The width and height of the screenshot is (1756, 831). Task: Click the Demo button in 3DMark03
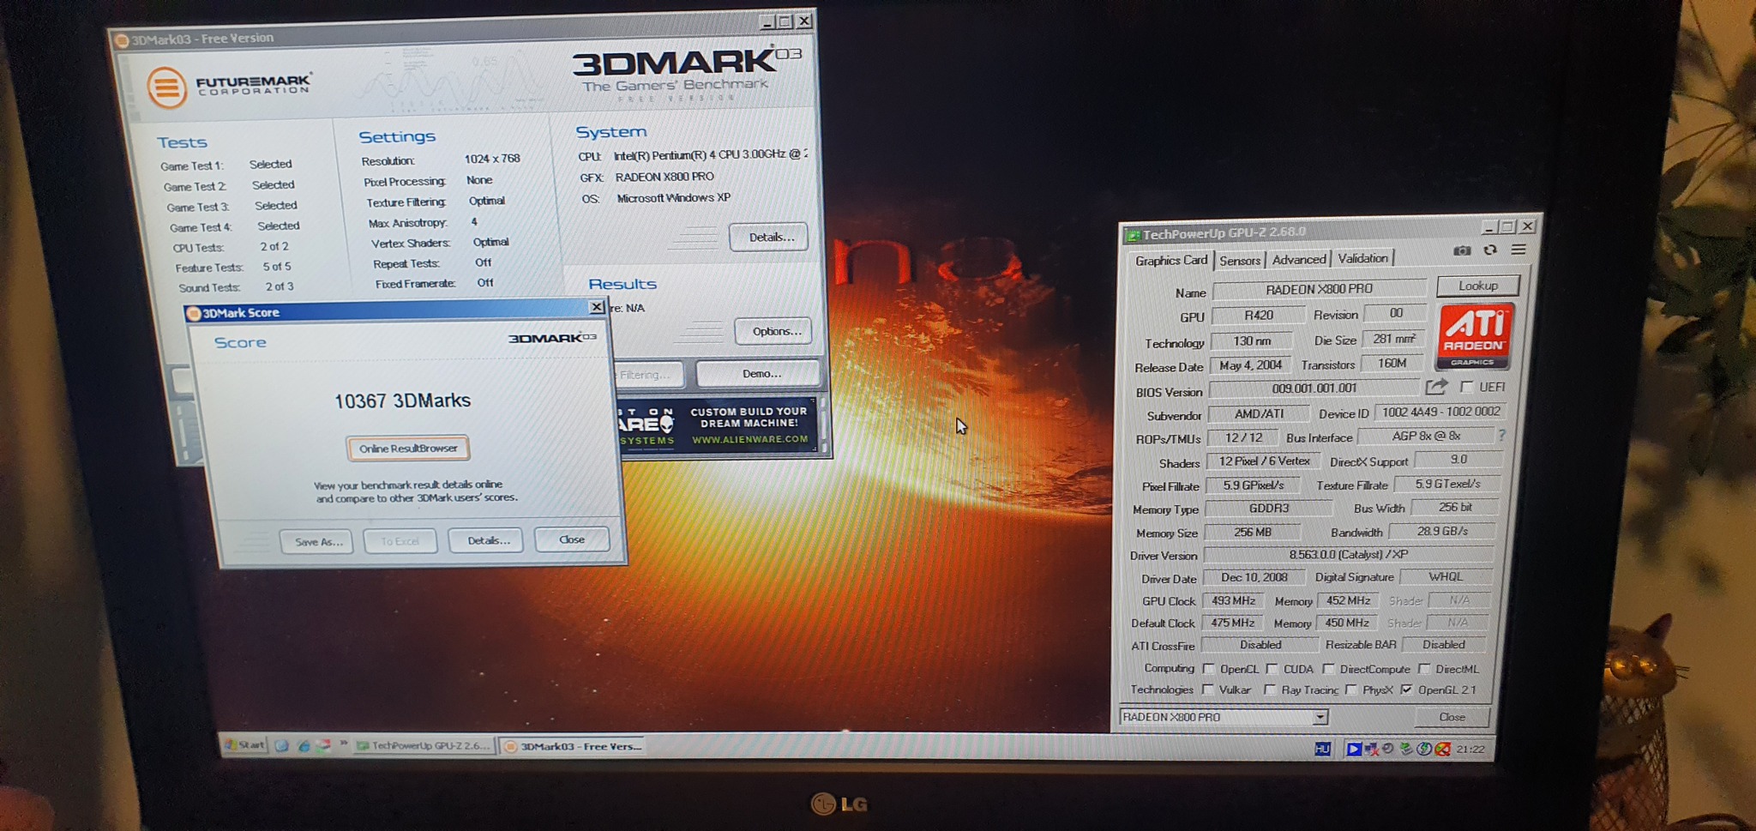pyautogui.click(x=760, y=374)
